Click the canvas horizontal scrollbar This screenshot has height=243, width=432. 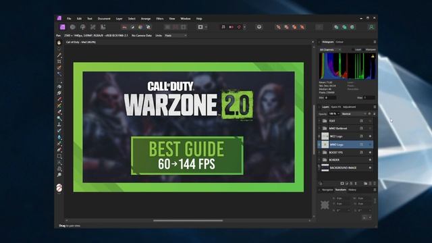click(188, 221)
